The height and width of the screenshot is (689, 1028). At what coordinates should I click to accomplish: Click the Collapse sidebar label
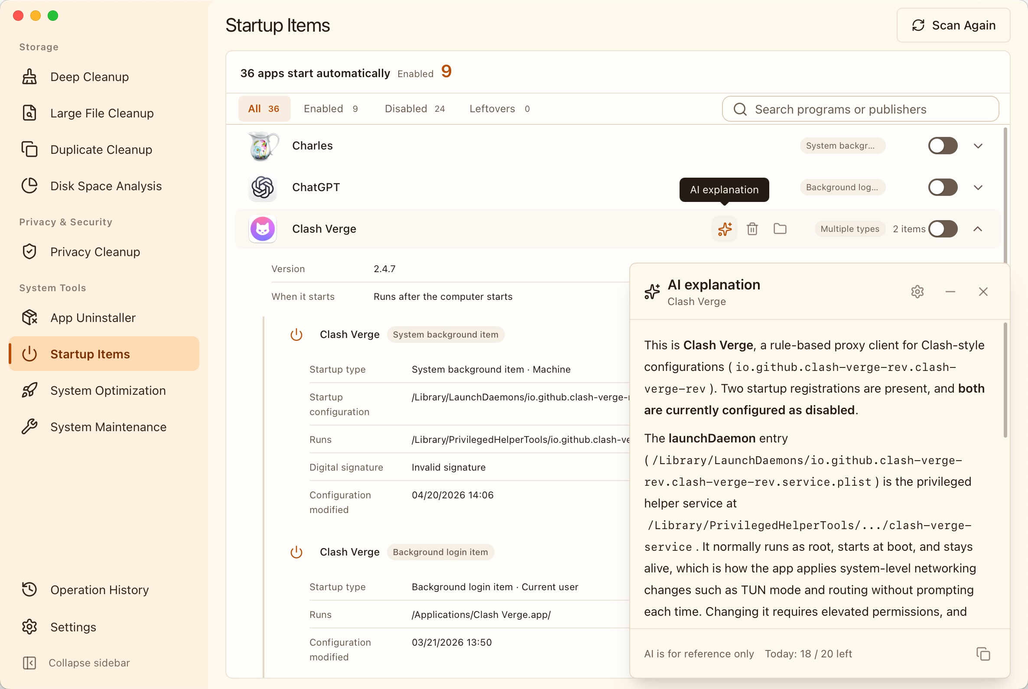coord(89,663)
